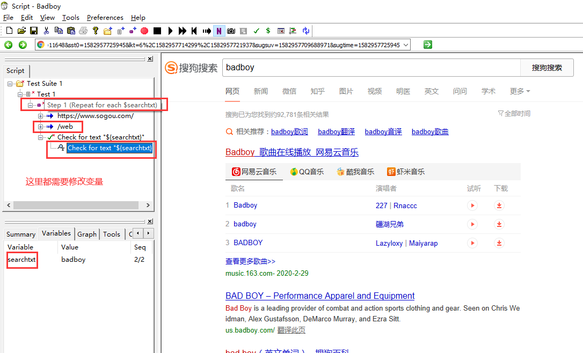Save the script using the floppy disk icon

click(34, 31)
